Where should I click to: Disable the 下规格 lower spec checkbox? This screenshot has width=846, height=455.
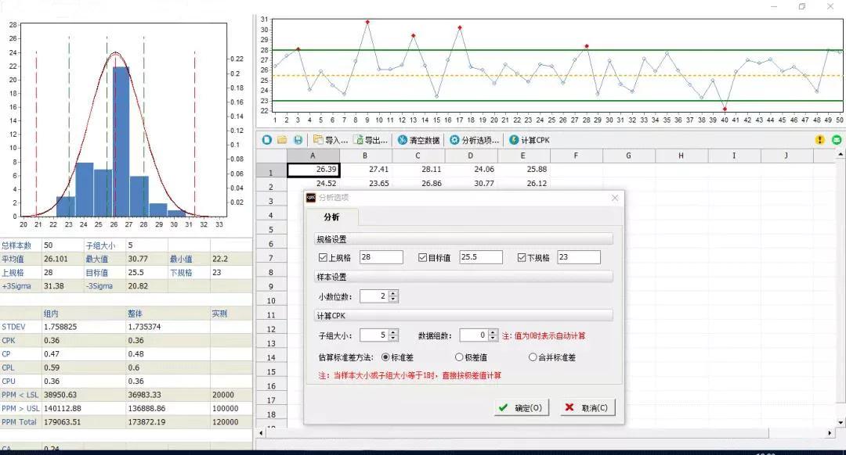[x=522, y=256]
